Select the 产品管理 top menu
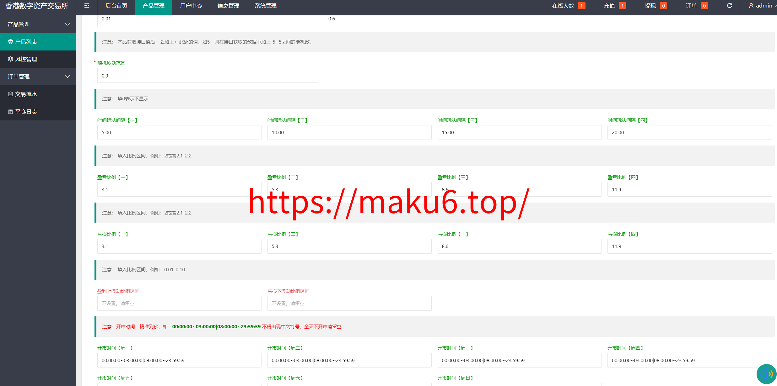 154,6
